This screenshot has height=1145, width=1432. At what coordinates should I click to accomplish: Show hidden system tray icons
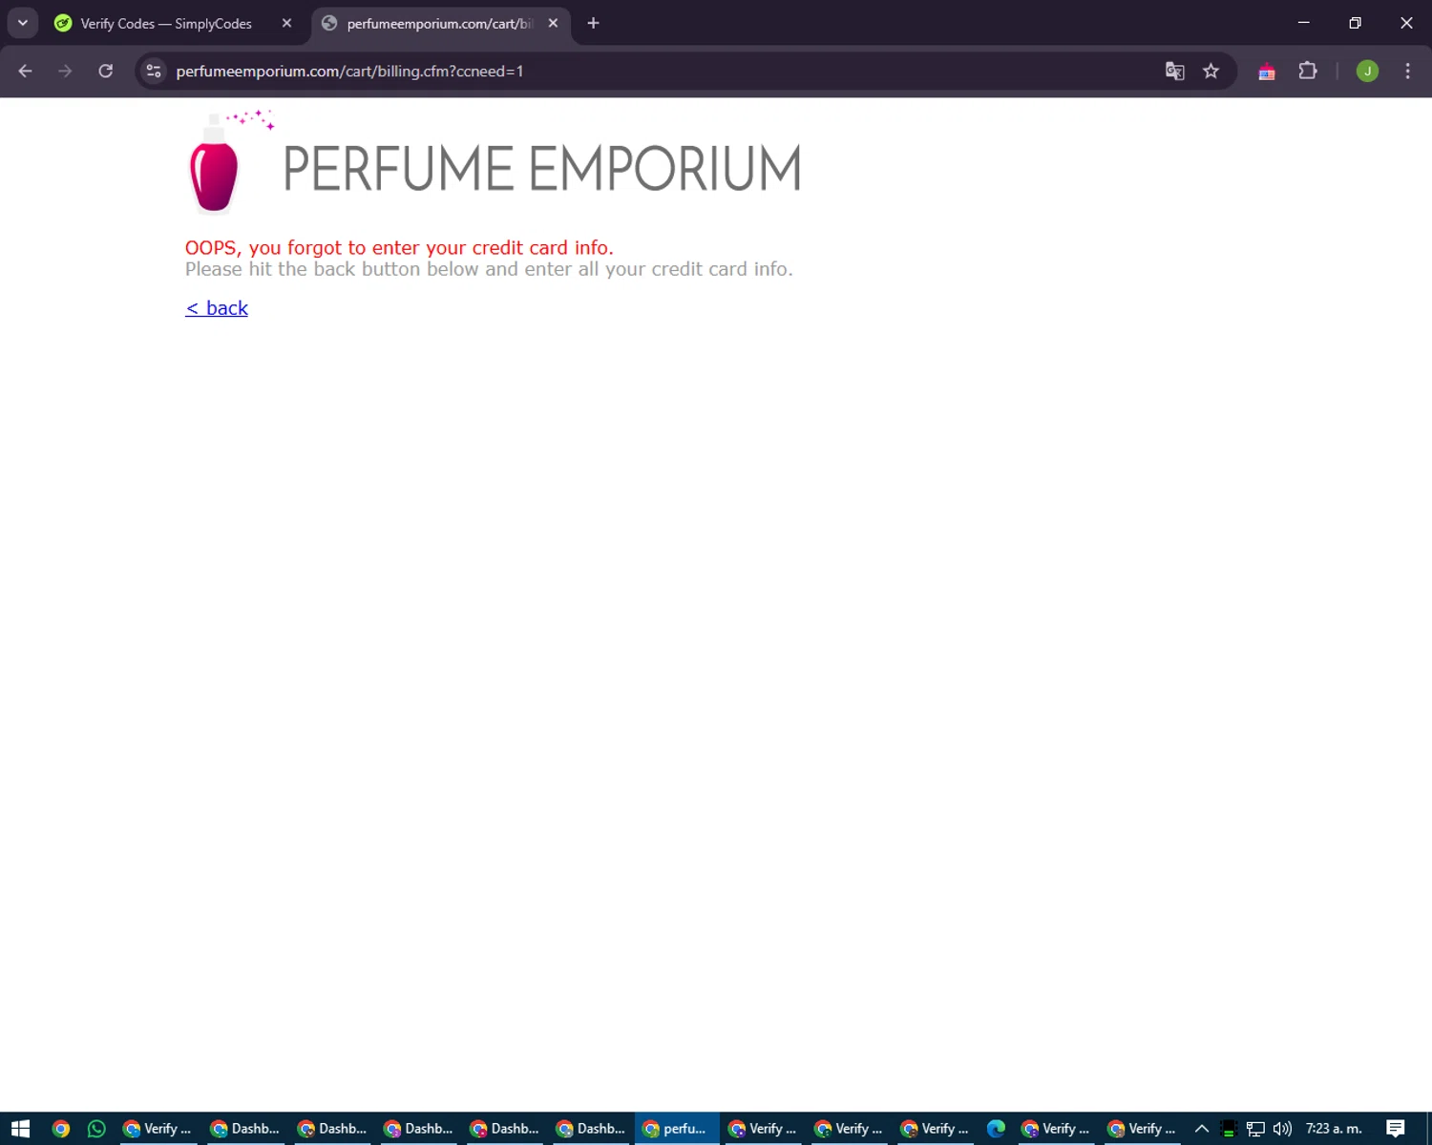click(1202, 1129)
